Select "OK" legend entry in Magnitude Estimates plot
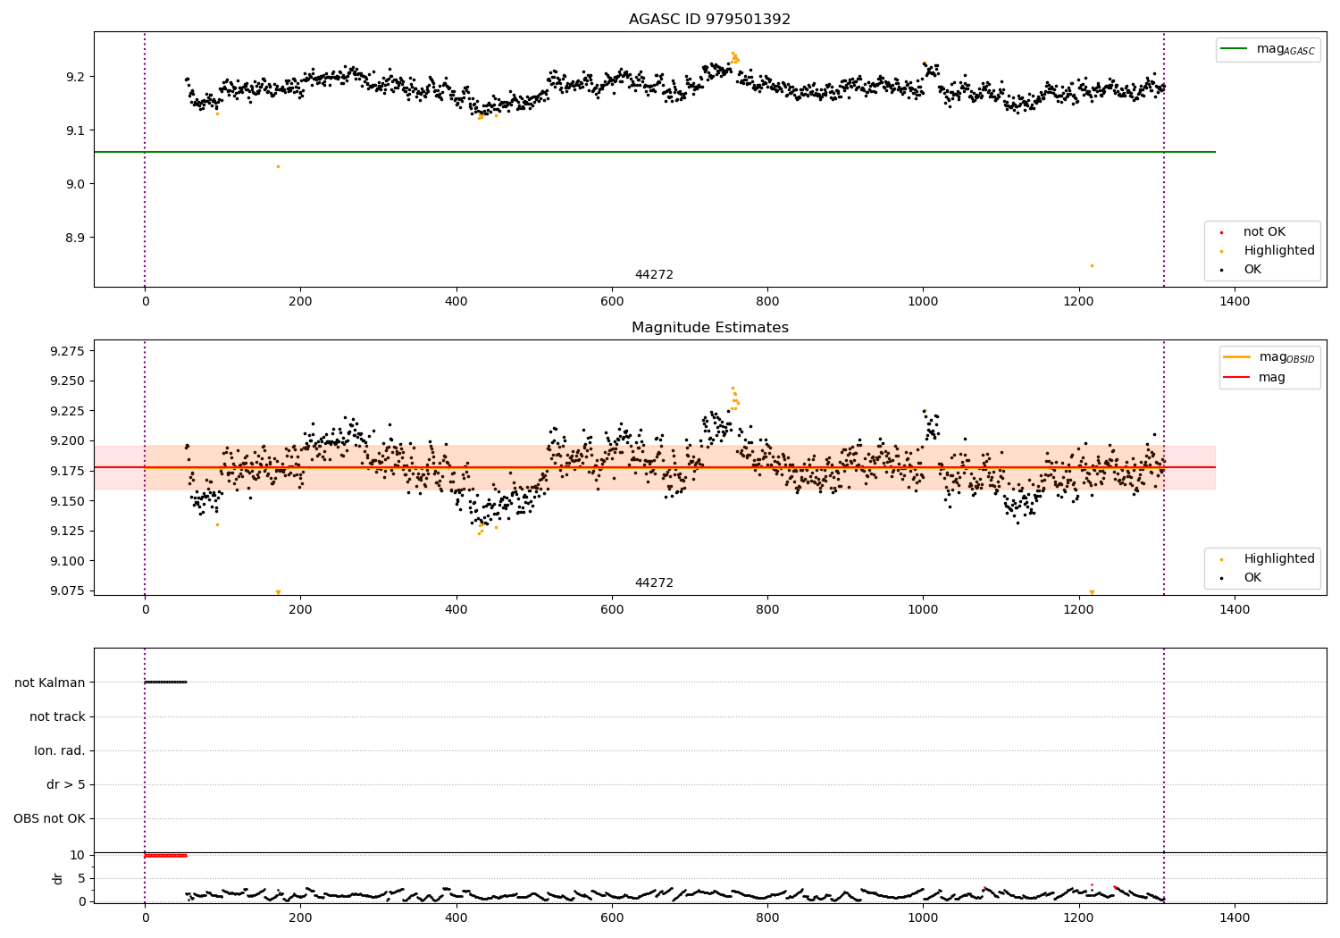Viewport: 1340px width, 938px height. click(x=1252, y=578)
